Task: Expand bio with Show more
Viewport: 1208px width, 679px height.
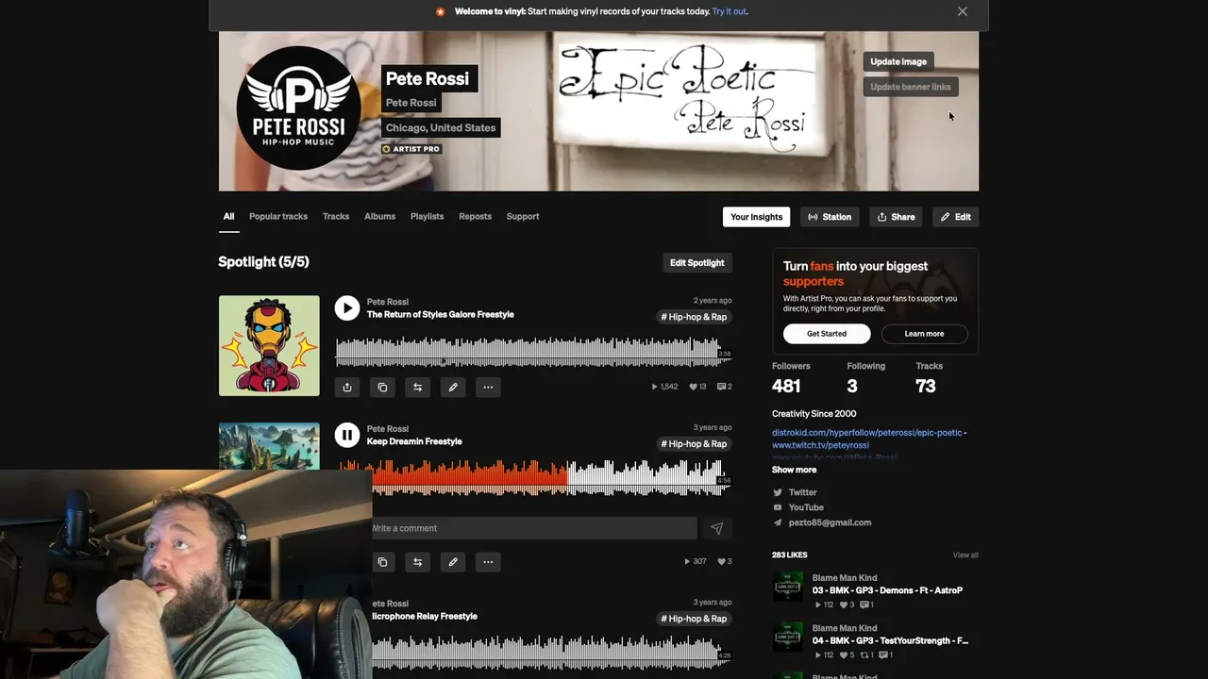Action: pos(794,470)
